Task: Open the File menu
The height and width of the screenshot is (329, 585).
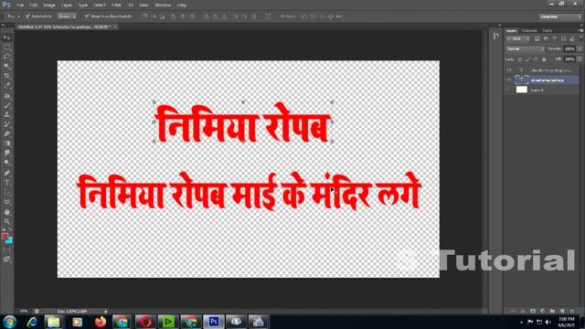Action: [x=20, y=5]
